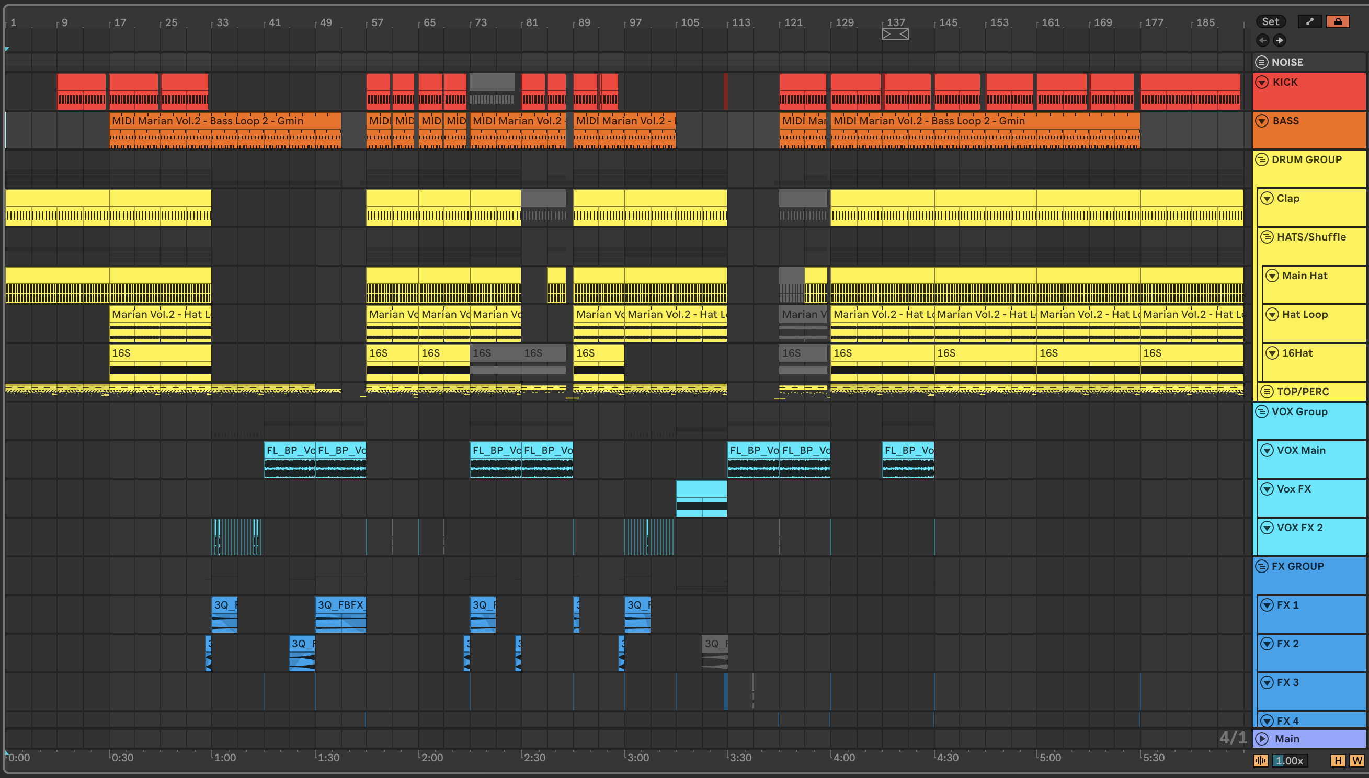Fold the VOX Main track
The width and height of the screenshot is (1369, 778).
coord(1267,450)
